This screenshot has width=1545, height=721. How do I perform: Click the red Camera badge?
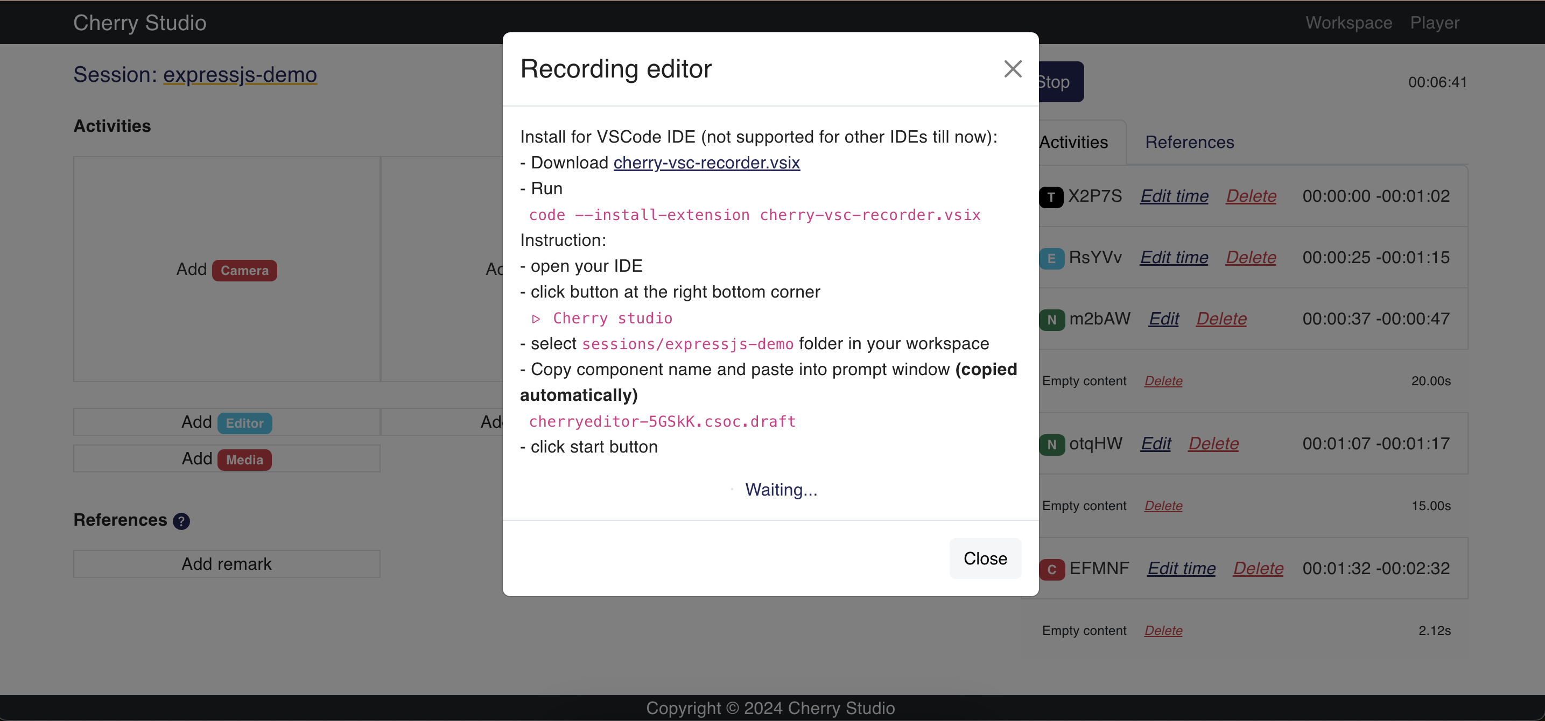click(245, 270)
